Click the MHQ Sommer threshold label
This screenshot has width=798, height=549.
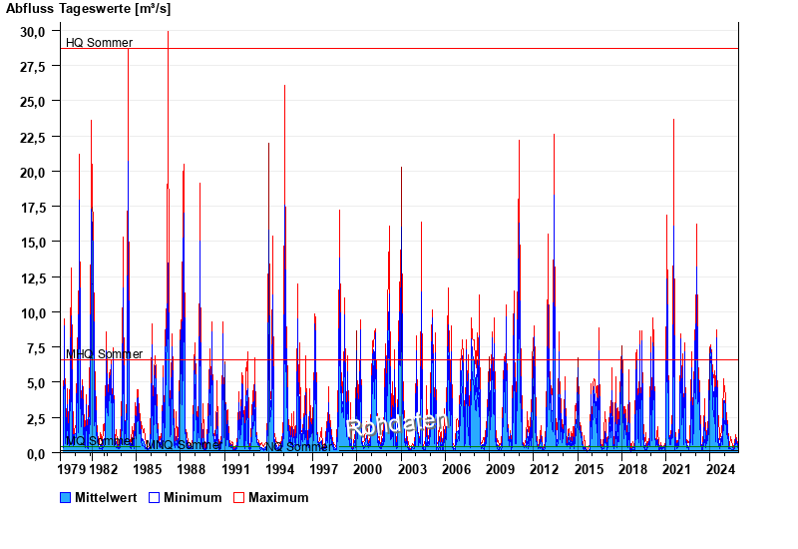tap(104, 354)
